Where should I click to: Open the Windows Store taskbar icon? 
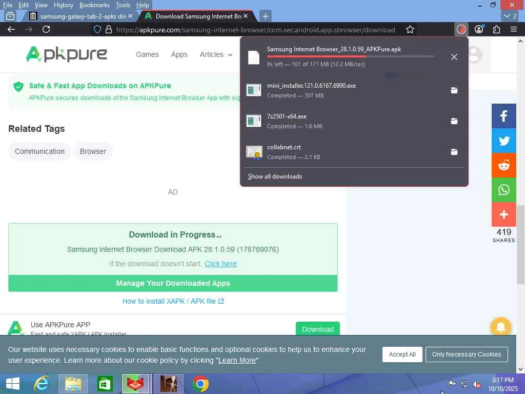click(105, 384)
